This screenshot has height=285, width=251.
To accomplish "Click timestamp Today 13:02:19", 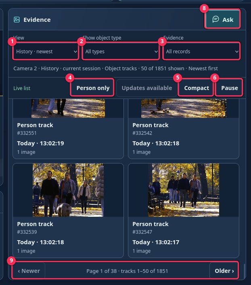I will coord(40,143).
